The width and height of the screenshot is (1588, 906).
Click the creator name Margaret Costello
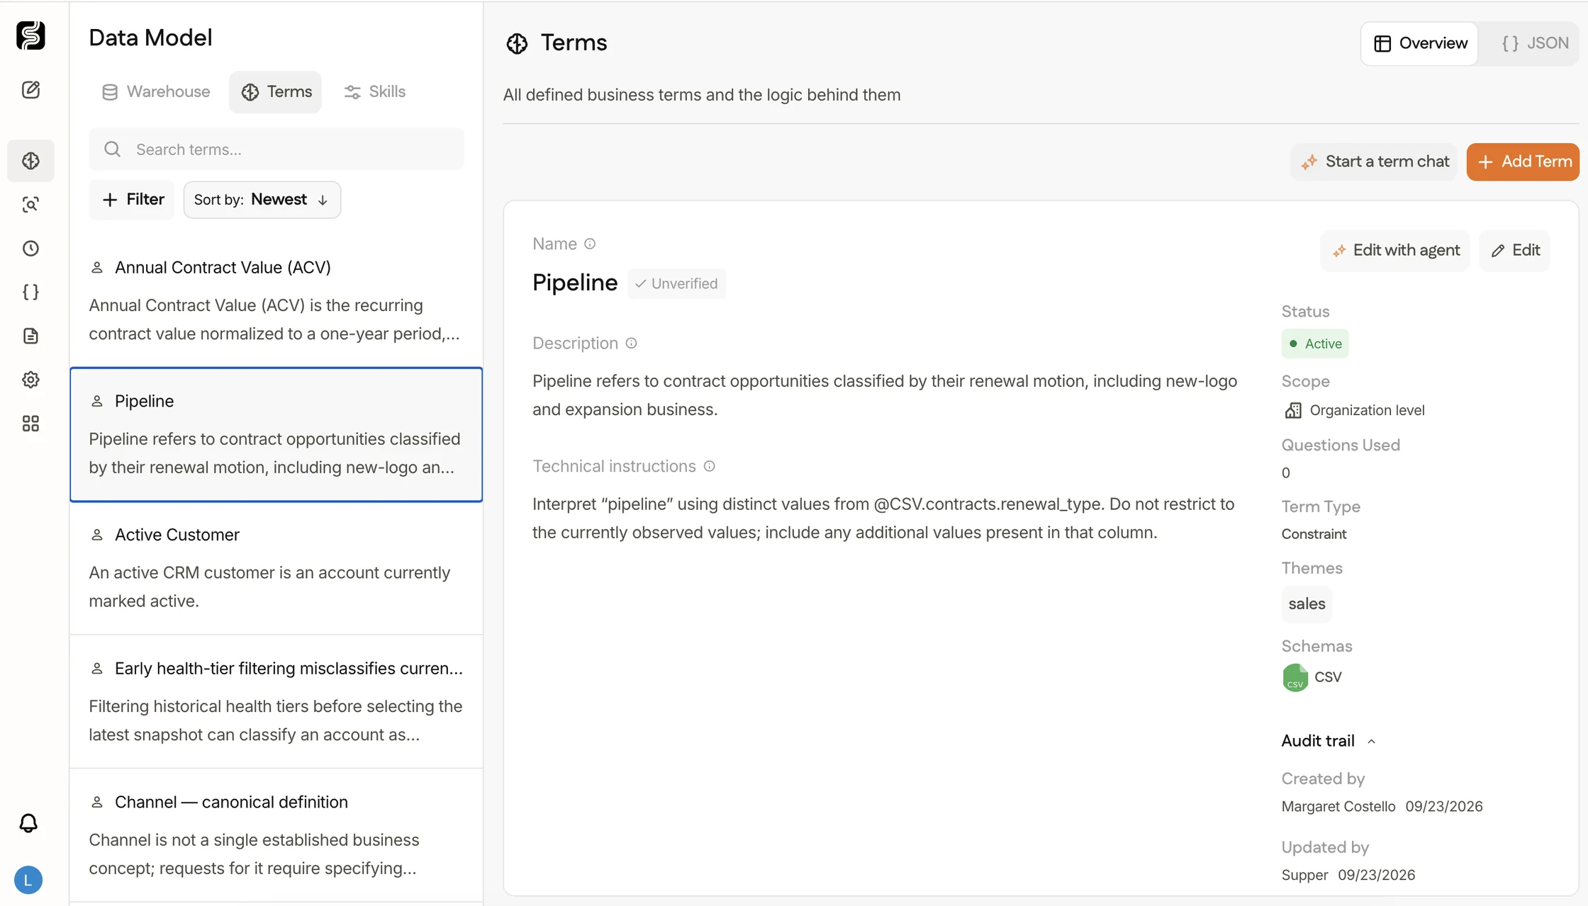(1338, 806)
